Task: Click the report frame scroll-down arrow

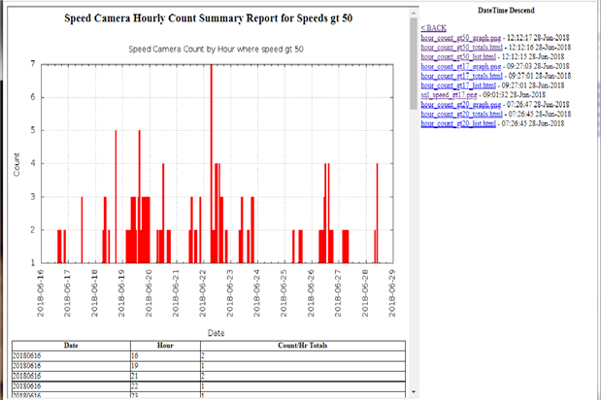Action: (x=414, y=392)
